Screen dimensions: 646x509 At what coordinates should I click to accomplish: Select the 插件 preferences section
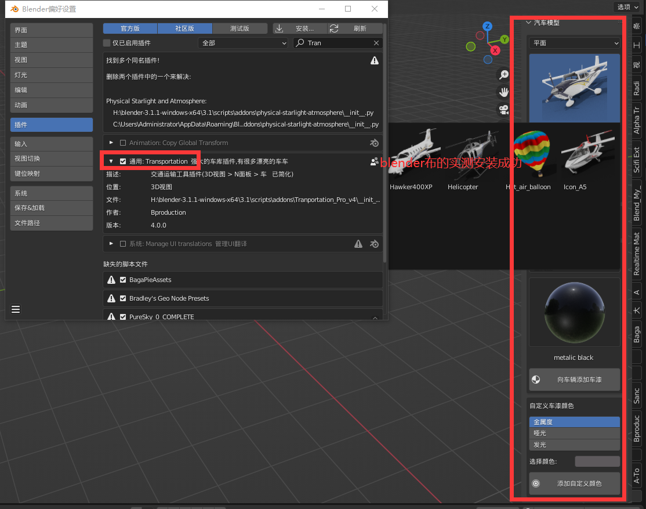[x=52, y=125]
